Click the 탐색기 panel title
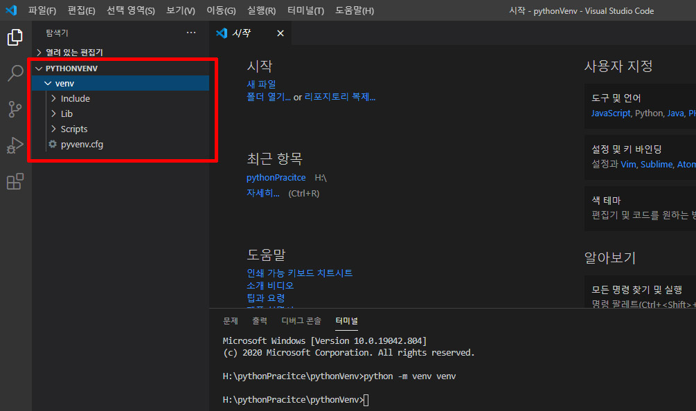696x411 pixels. click(57, 33)
